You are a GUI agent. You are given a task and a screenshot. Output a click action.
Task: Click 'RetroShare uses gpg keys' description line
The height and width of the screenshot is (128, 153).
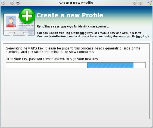tap(73, 27)
